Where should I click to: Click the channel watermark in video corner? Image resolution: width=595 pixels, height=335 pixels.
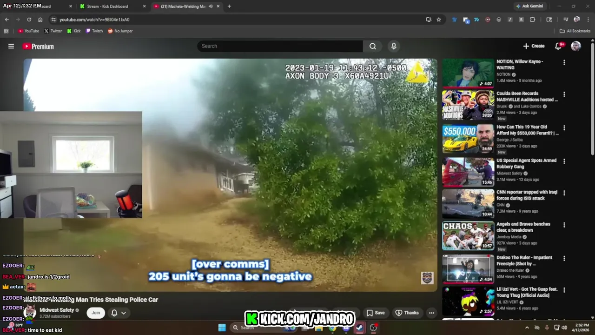427,278
